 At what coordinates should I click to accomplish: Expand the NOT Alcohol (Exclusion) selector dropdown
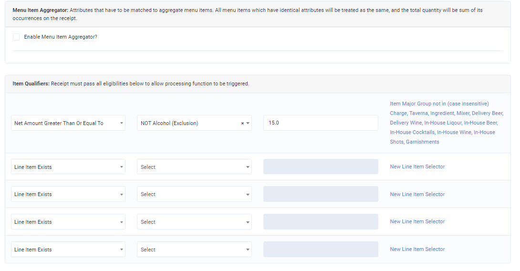pos(248,123)
